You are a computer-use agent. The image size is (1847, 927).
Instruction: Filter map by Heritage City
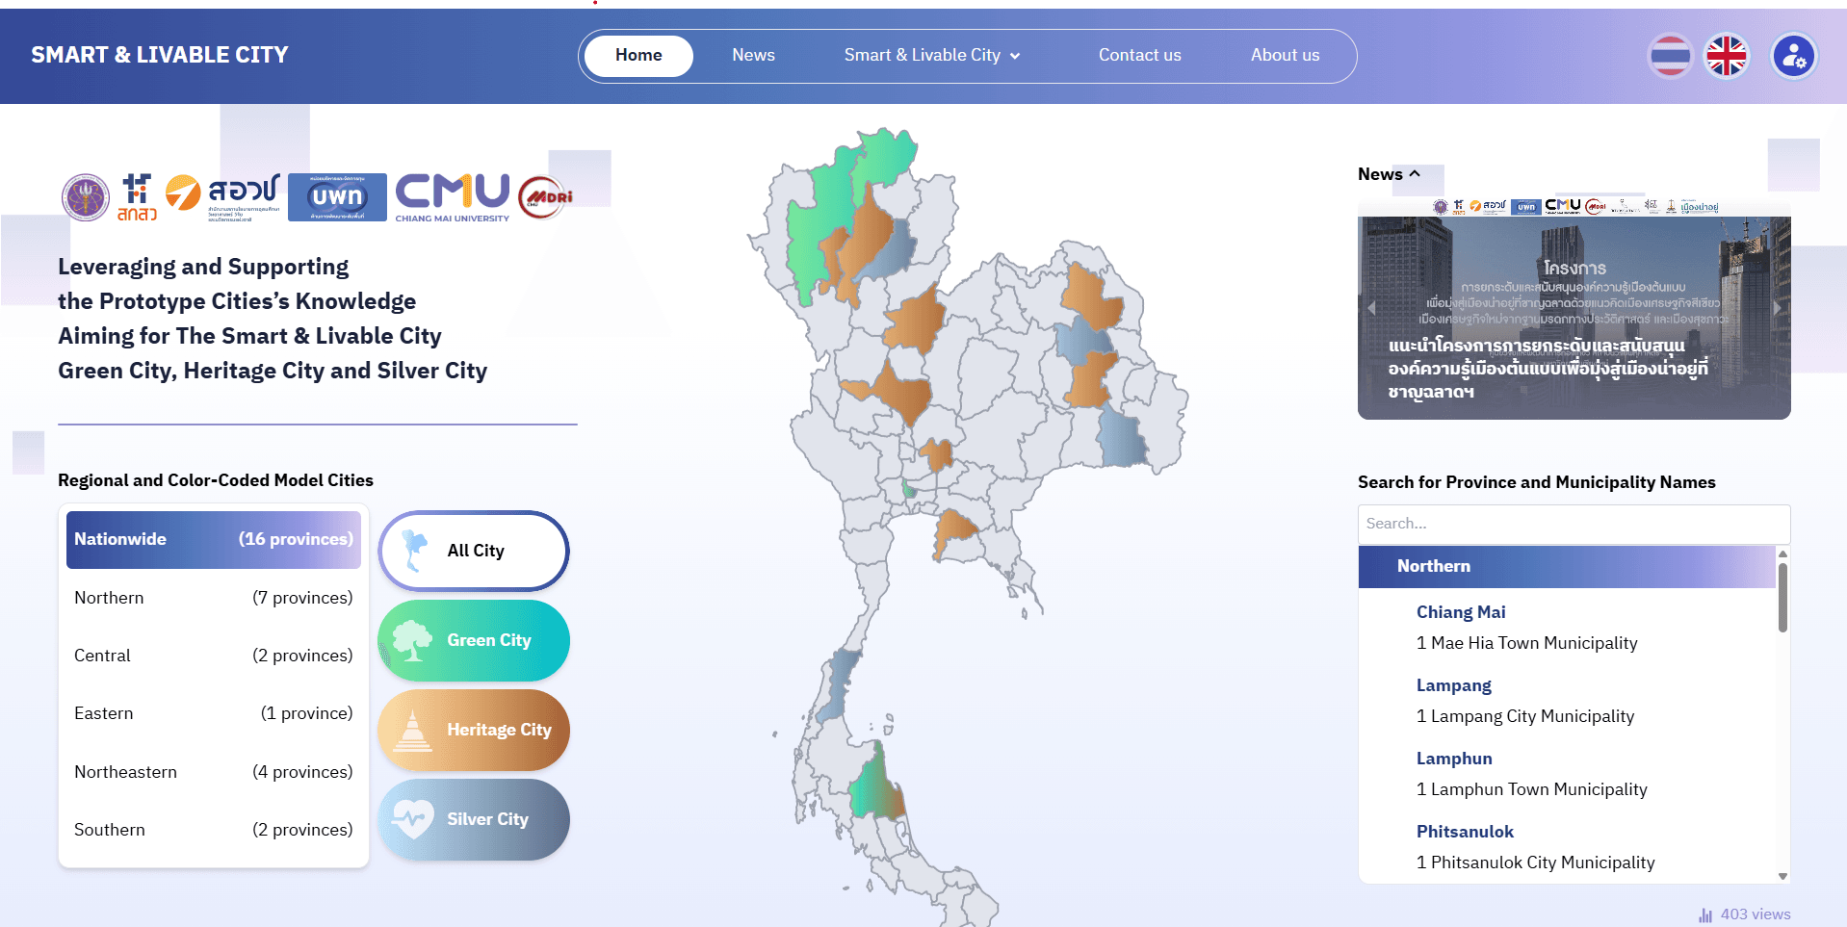[474, 730]
